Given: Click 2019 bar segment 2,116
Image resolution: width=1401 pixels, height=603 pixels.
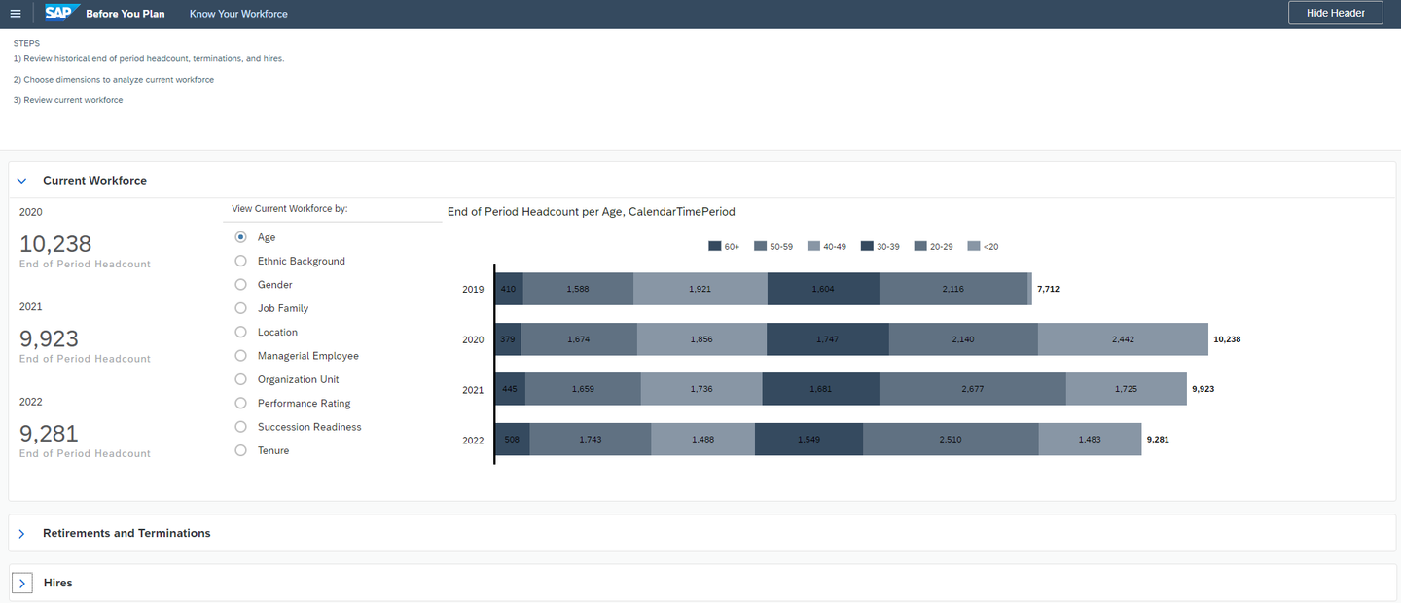Looking at the screenshot, I should tap(953, 289).
